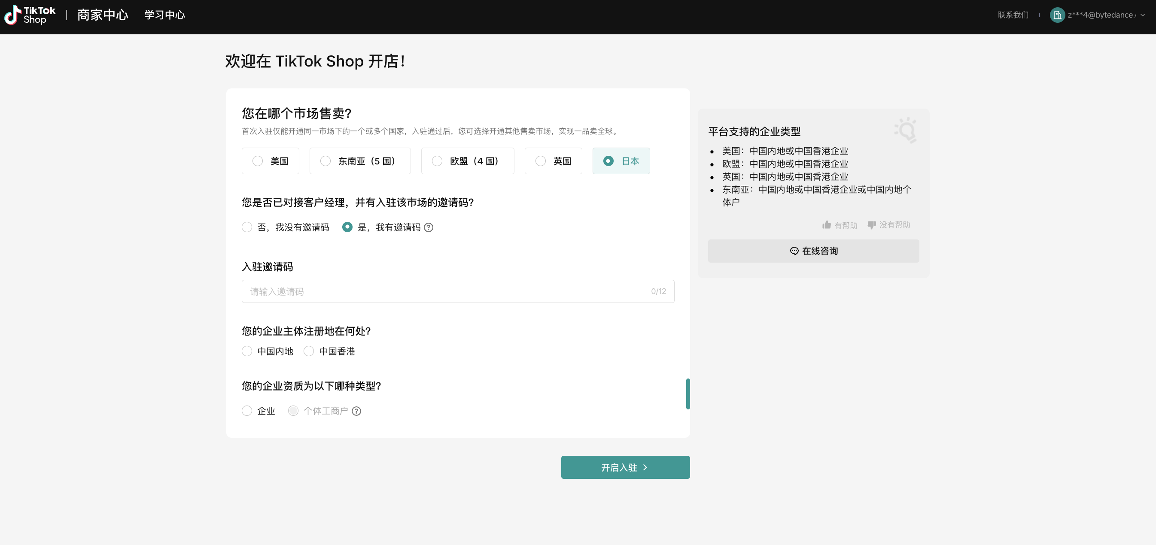Open the 学习中心 menu item
Screen dimensions: 1156x545
(x=164, y=15)
